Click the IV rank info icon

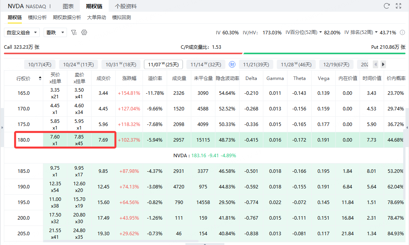402,32
